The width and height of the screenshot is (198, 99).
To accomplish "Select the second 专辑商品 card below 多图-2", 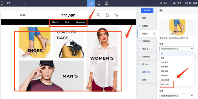I will click(x=147, y=57).
